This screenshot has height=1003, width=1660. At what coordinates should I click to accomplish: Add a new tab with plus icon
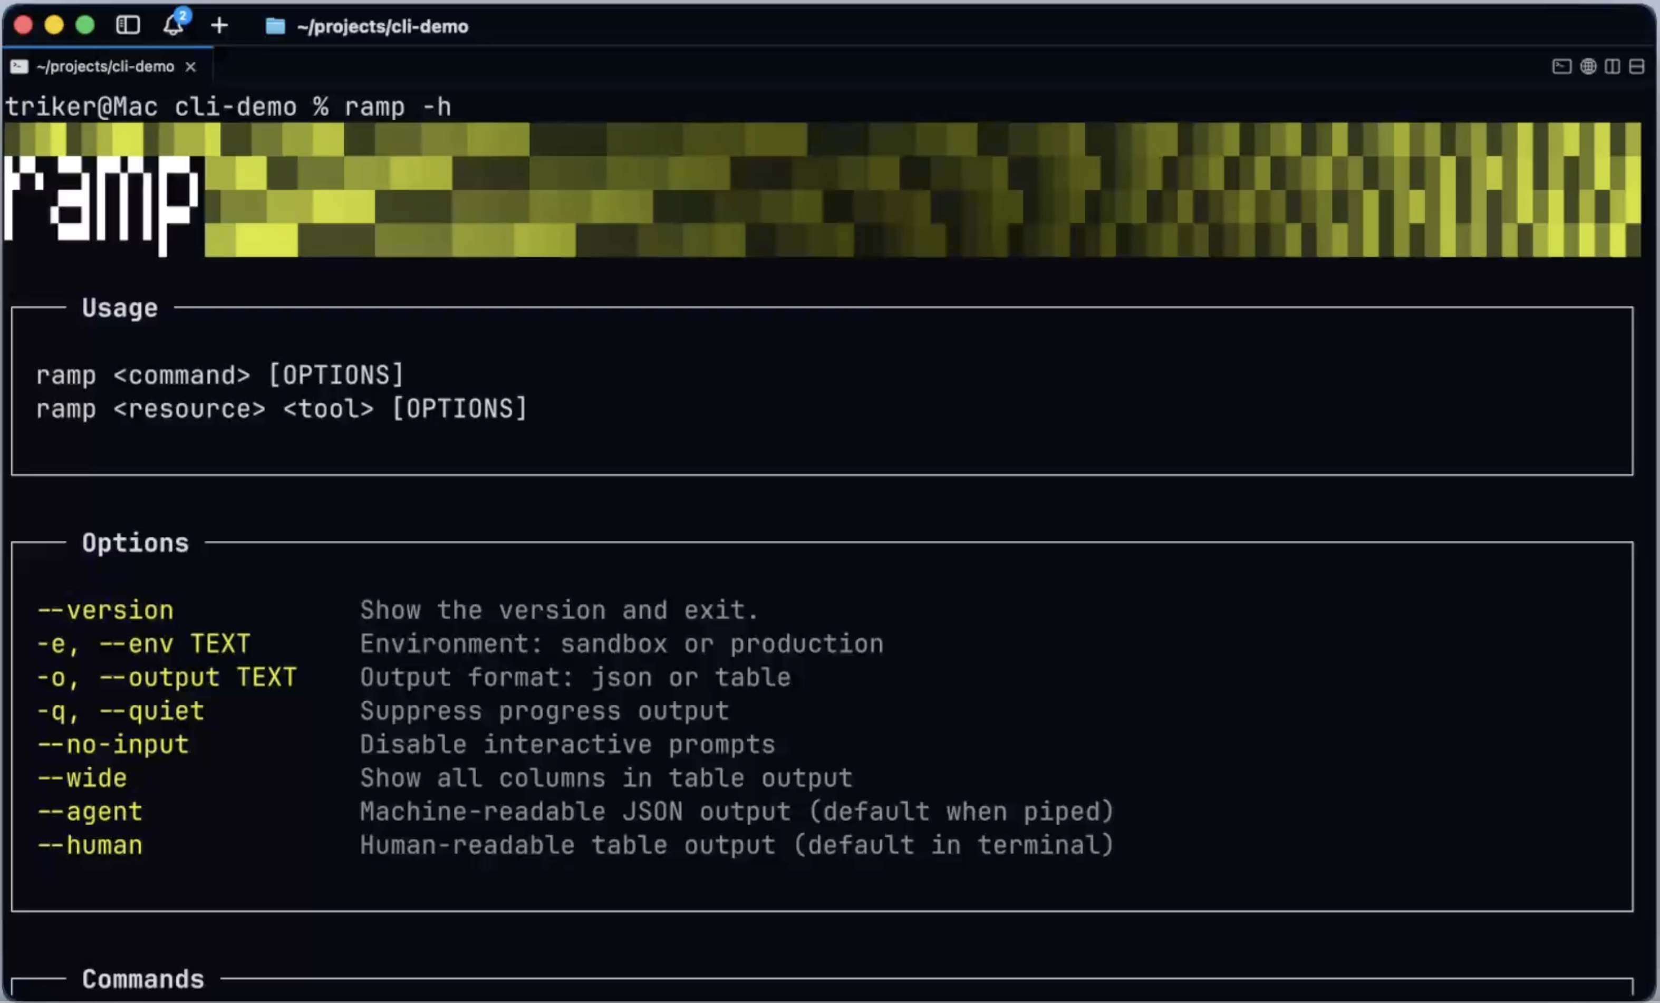point(219,26)
